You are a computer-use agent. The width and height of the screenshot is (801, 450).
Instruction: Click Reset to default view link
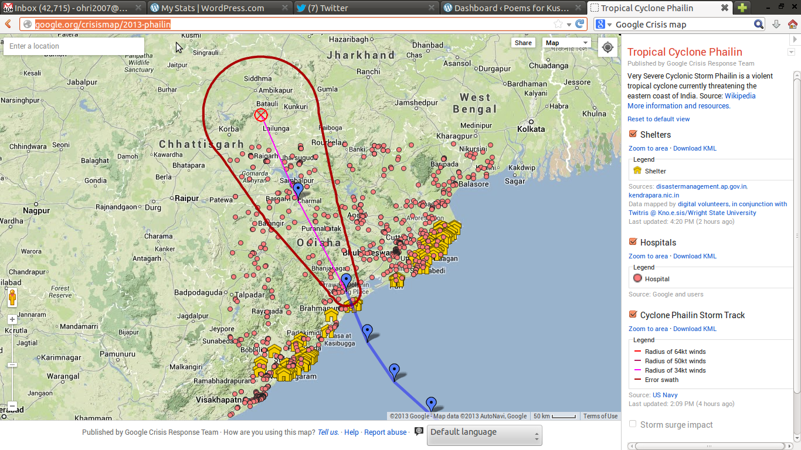coord(659,119)
